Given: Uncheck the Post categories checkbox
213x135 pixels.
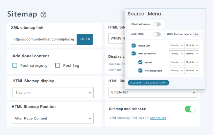Looking at the screenshot, I should point(134,53).
